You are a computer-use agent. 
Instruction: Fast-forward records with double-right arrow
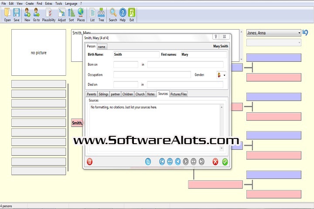194,162
